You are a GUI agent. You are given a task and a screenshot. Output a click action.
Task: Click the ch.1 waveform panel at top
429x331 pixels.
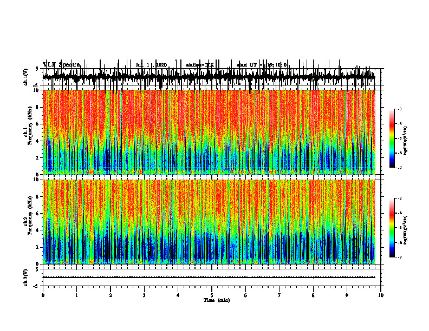(212, 77)
